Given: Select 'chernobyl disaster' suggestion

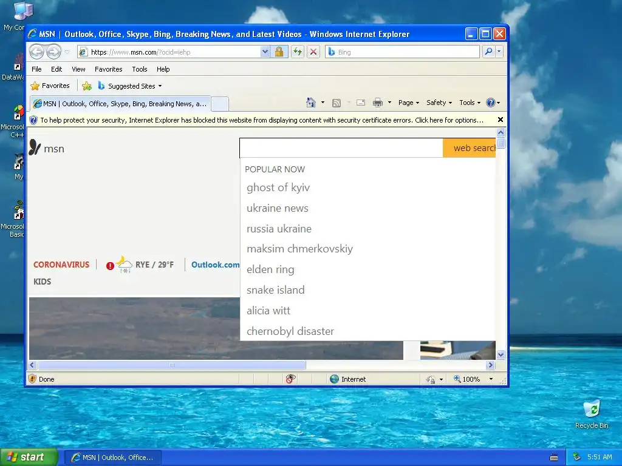Looking at the screenshot, I should pyautogui.click(x=290, y=331).
